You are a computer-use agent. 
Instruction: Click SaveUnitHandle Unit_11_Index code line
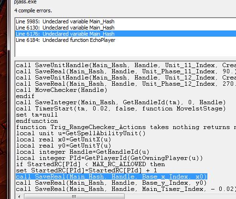pyautogui.click(x=126, y=65)
